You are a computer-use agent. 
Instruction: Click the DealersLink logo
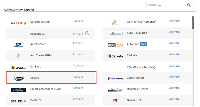click(x=115, y=101)
